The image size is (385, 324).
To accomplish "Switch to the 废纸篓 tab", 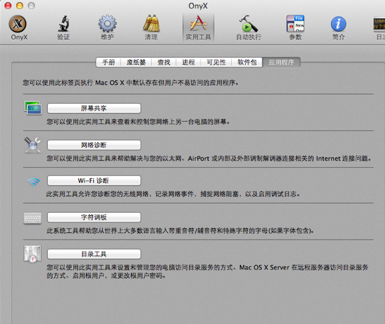I will point(136,63).
